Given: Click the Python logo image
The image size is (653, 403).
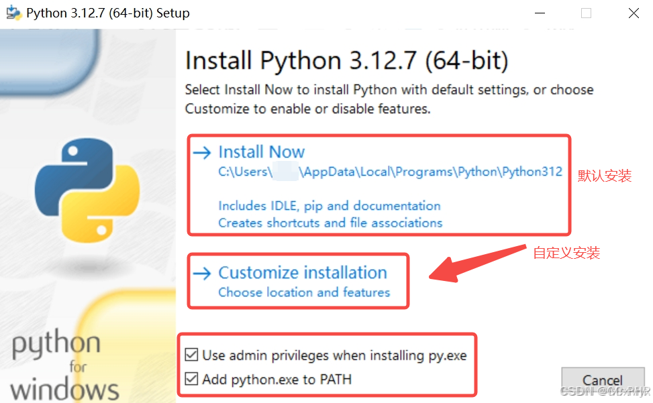Looking at the screenshot, I should click(87, 190).
